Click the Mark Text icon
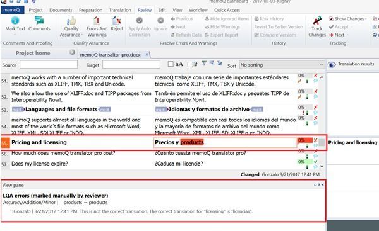 (15, 21)
